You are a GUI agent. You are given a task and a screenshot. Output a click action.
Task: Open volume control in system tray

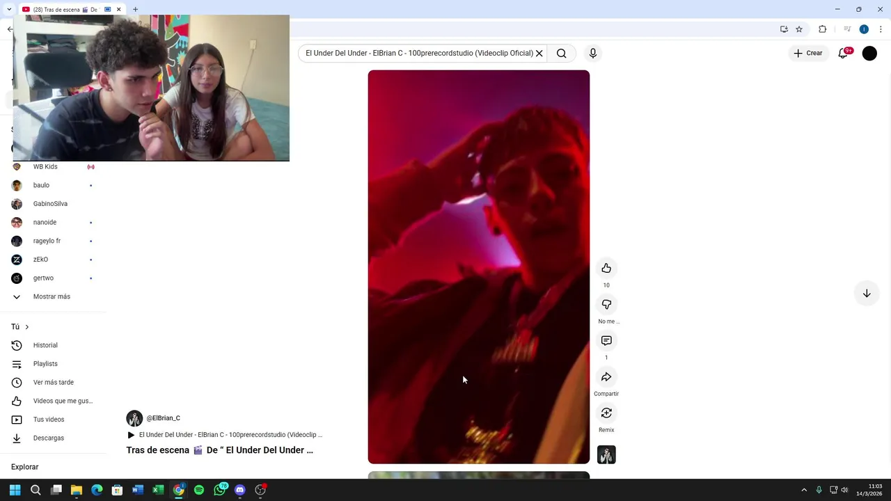[844, 490]
